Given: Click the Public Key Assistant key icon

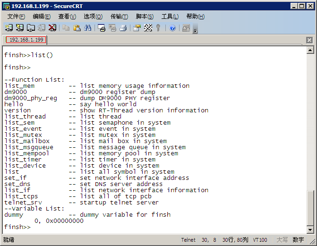Looking at the screenshot, I should point(158,28).
